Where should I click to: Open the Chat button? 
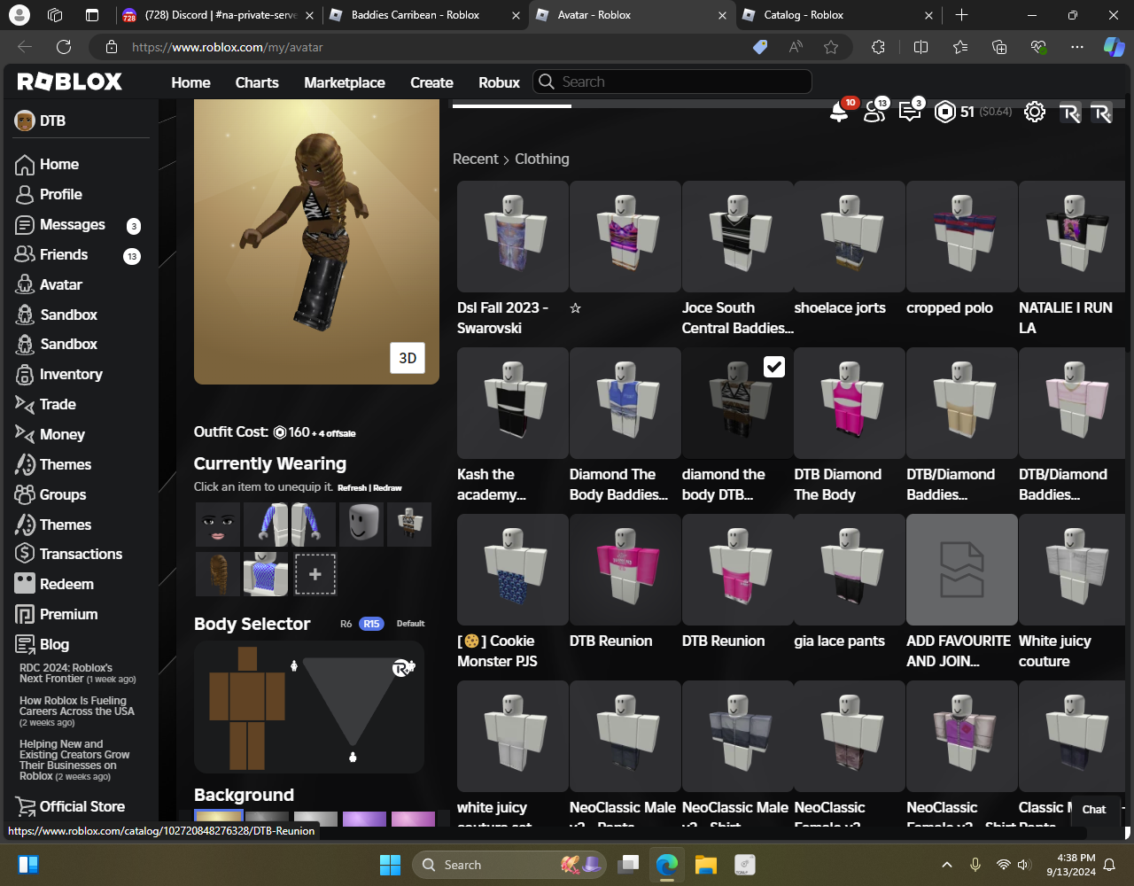1094,809
